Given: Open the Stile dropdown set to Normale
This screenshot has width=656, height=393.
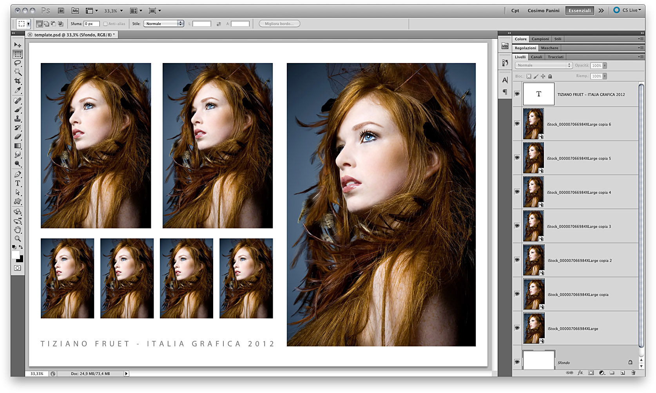Looking at the screenshot, I should (163, 24).
